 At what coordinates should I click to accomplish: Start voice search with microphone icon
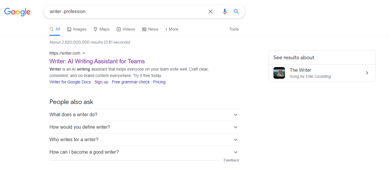pyautogui.click(x=225, y=11)
